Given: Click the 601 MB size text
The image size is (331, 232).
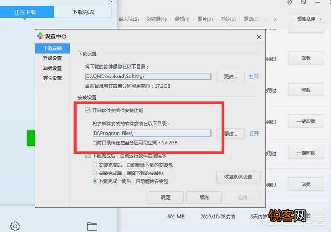Looking at the screenshot, I should click(176, 217).
